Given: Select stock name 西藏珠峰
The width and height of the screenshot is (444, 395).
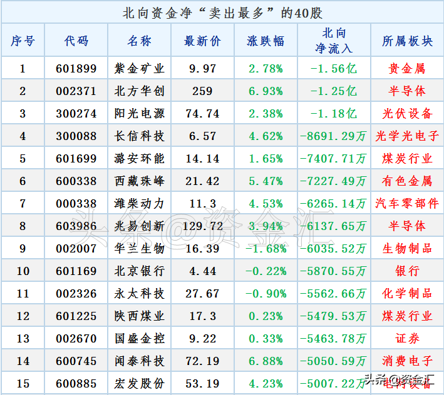Looking at the screenshot, I should point(139,181).
